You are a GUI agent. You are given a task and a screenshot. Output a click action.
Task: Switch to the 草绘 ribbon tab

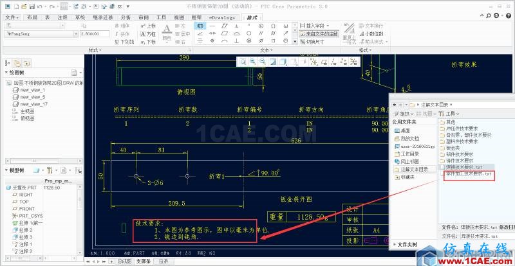[80, 17]
